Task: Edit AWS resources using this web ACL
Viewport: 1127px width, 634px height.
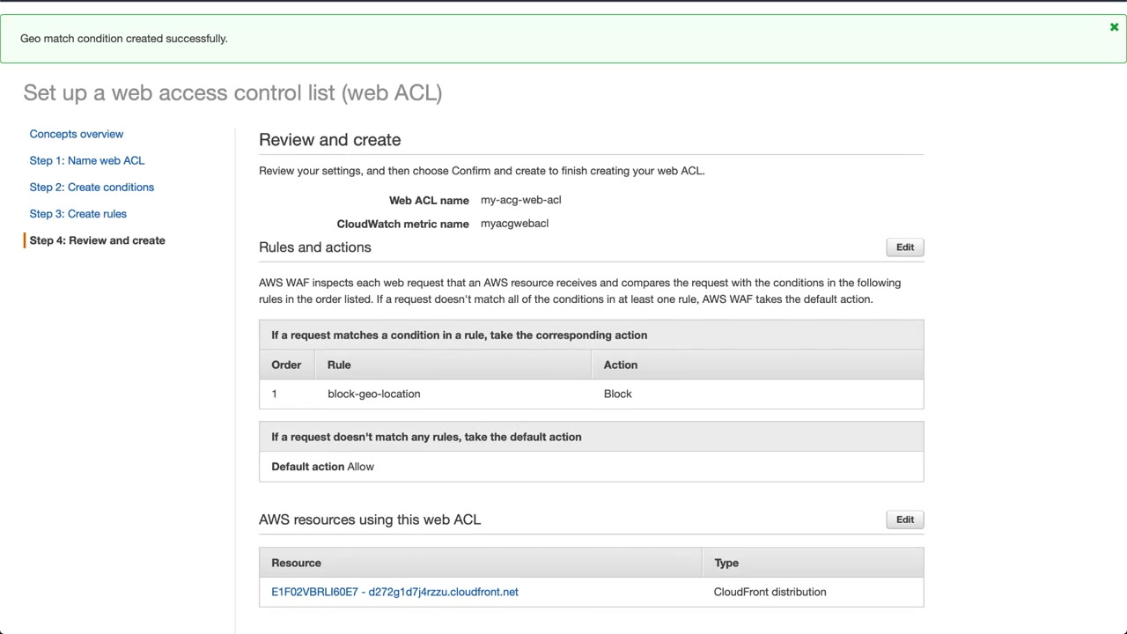Action: [904, 520]
